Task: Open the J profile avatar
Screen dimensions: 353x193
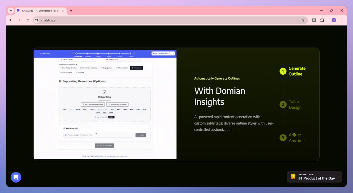Action: [x=334, y=20]
